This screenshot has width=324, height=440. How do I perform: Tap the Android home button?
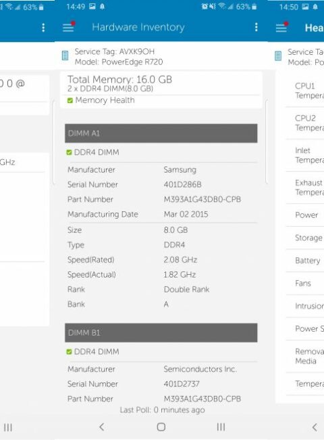161,427
